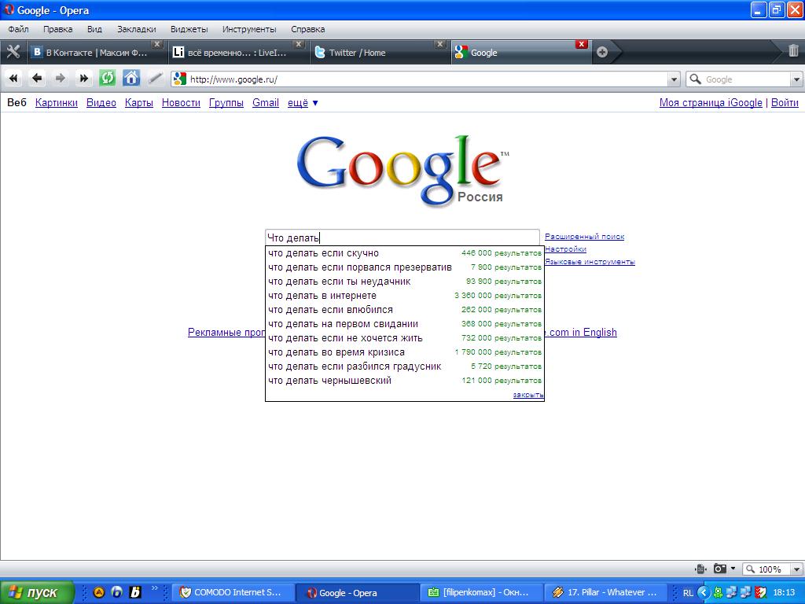Select suggestion что делать если ты неудачник

coord(405,282)
